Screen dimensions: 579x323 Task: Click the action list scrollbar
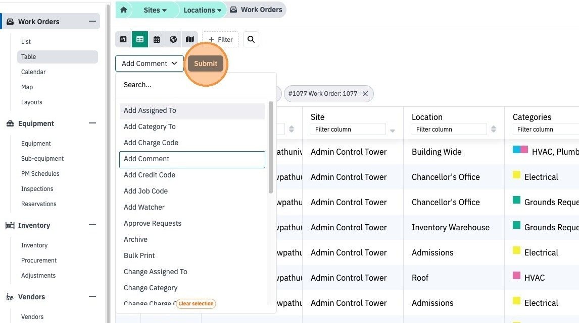(271, 147)
